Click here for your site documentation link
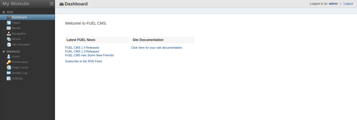Screen dimensions: 357x120 (157, 48)
